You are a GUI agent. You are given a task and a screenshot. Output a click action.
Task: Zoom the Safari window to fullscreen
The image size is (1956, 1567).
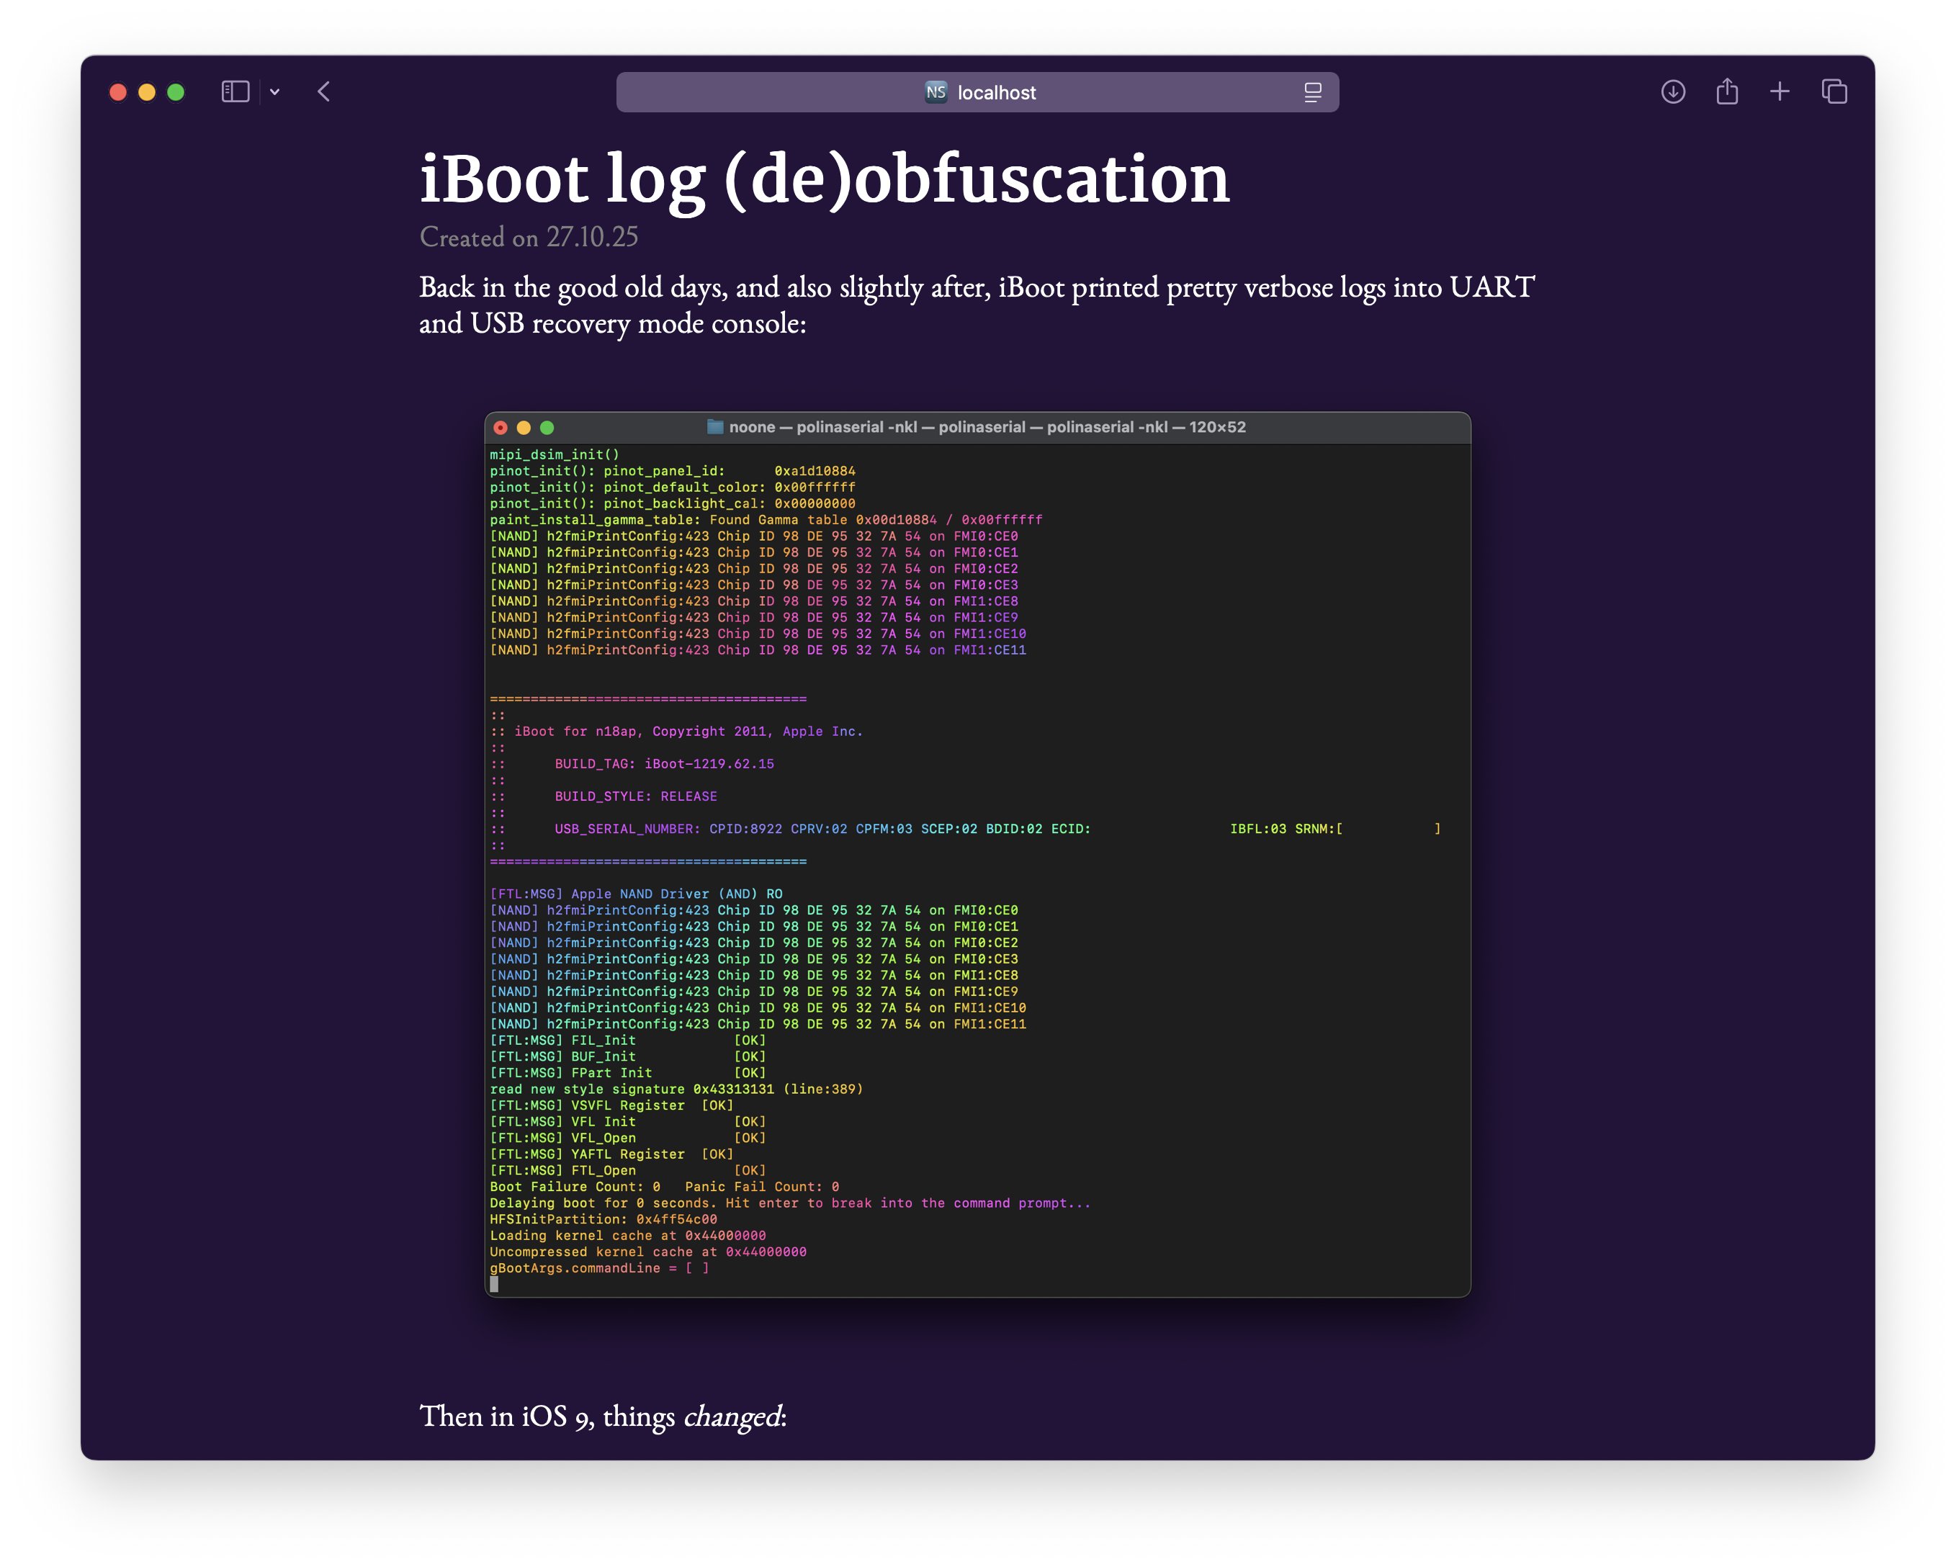click(x=176, y=91)
